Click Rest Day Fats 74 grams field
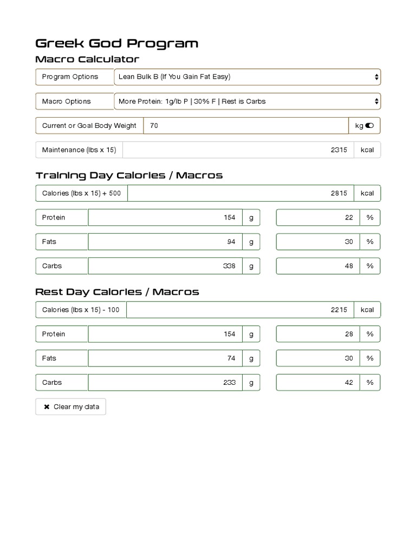Screen dimensions: 416x555 click(165, 358)
